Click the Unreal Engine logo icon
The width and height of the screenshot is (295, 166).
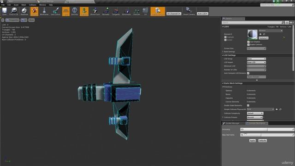pyautogui.click(x=2, y=1)
